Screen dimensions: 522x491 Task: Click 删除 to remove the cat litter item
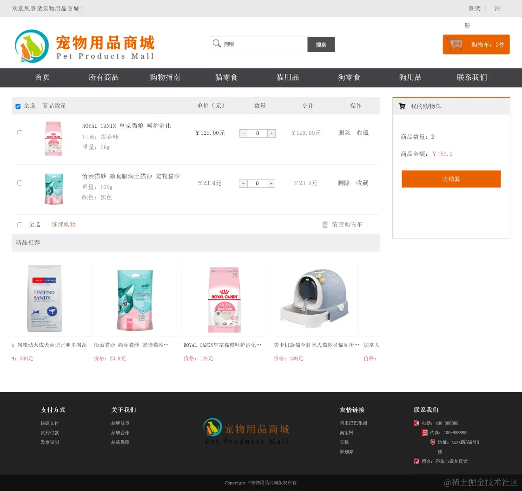coord(344,183)
